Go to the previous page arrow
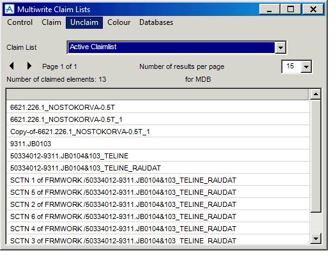The image size is (336, 258). [x=11, y=66]
